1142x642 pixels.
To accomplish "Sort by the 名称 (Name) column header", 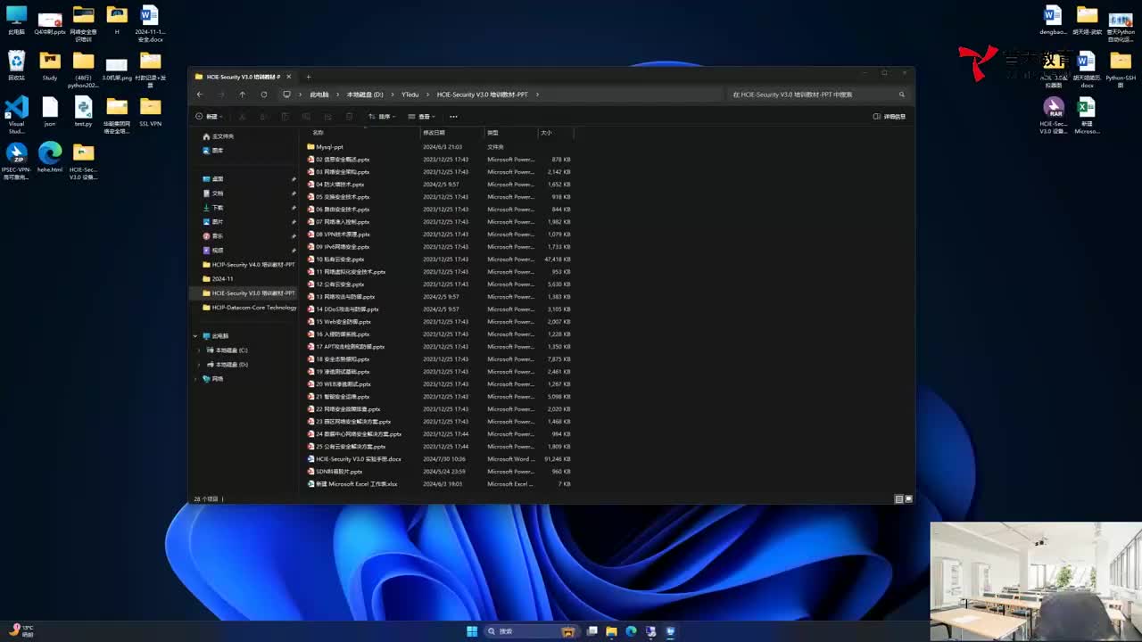I will [319, 133].
